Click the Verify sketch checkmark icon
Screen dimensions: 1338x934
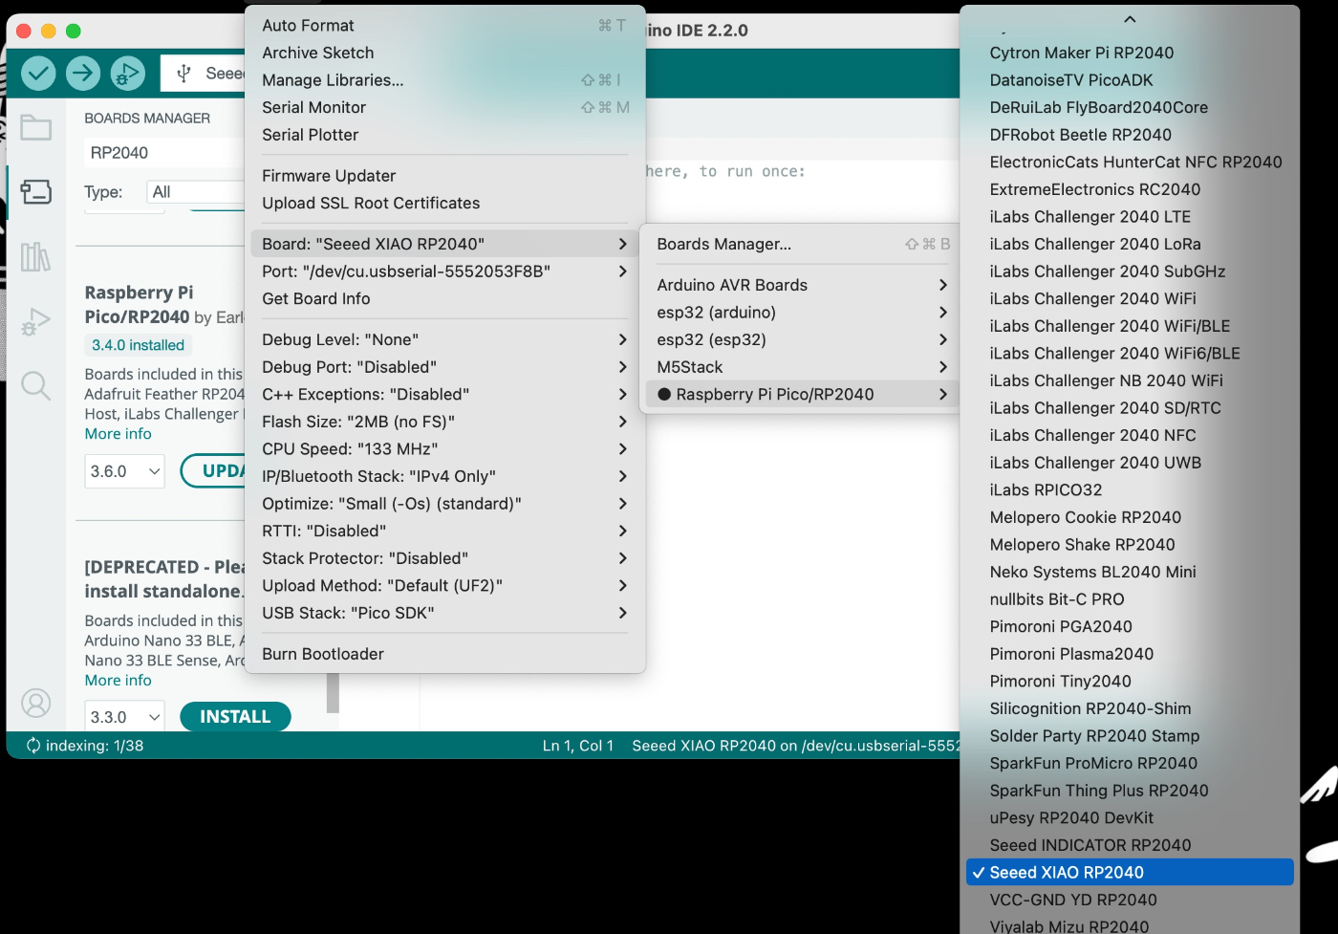38,73
